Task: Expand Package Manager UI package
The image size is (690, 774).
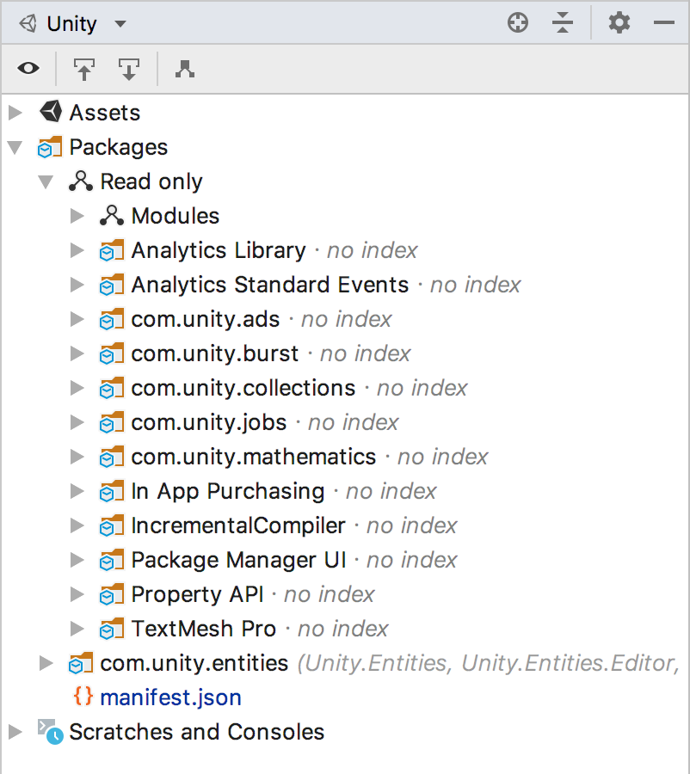Action: point(77,560)
